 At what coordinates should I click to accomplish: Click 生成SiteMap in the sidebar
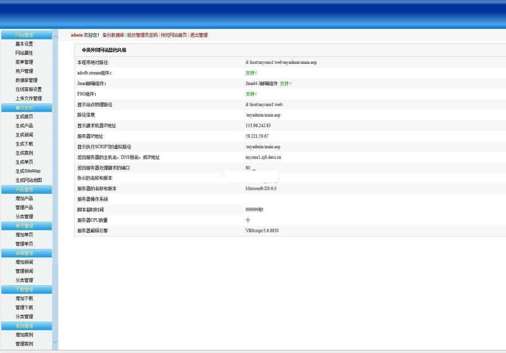tap(28, 171)
